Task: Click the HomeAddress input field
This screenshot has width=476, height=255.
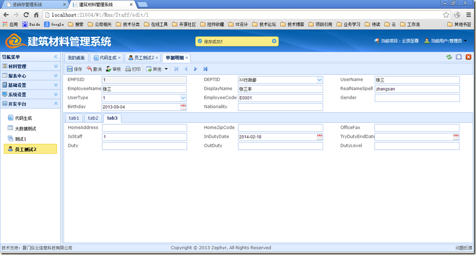Action: [x=144, y=128]
